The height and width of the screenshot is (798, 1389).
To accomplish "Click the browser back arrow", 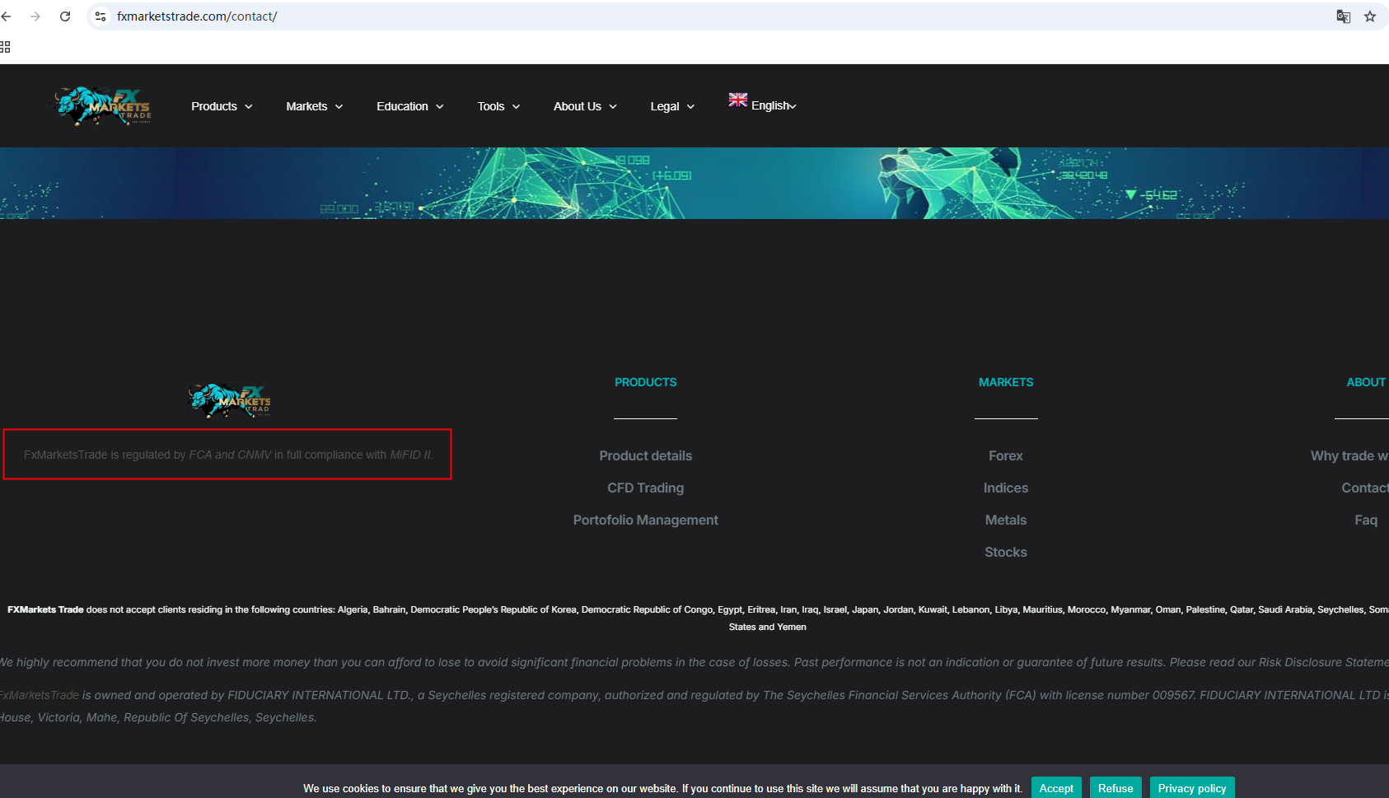I will pos(7,16).
